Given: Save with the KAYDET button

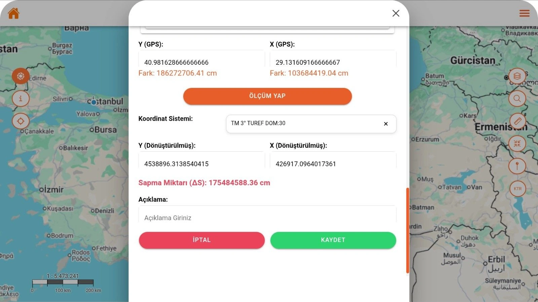Looking at the screenshot, I should (333, 240).
